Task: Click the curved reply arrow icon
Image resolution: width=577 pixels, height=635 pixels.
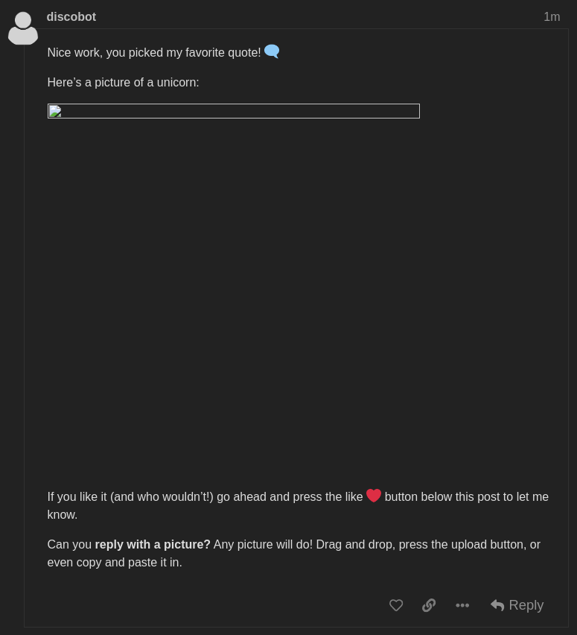Action: 497,605
